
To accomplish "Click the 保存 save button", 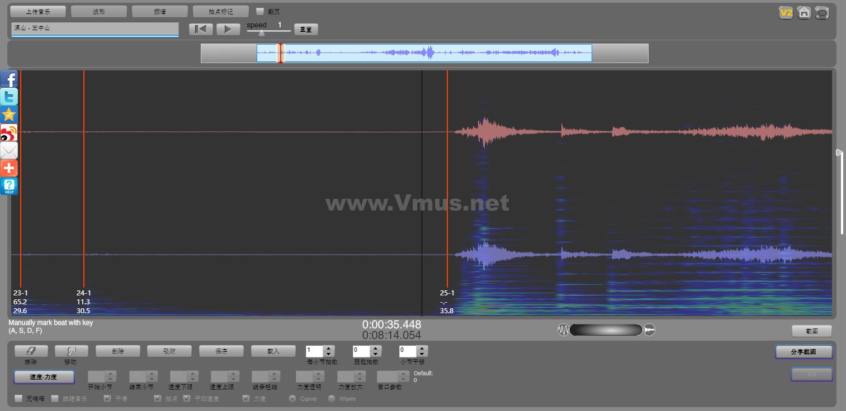I will coord(221,351).
